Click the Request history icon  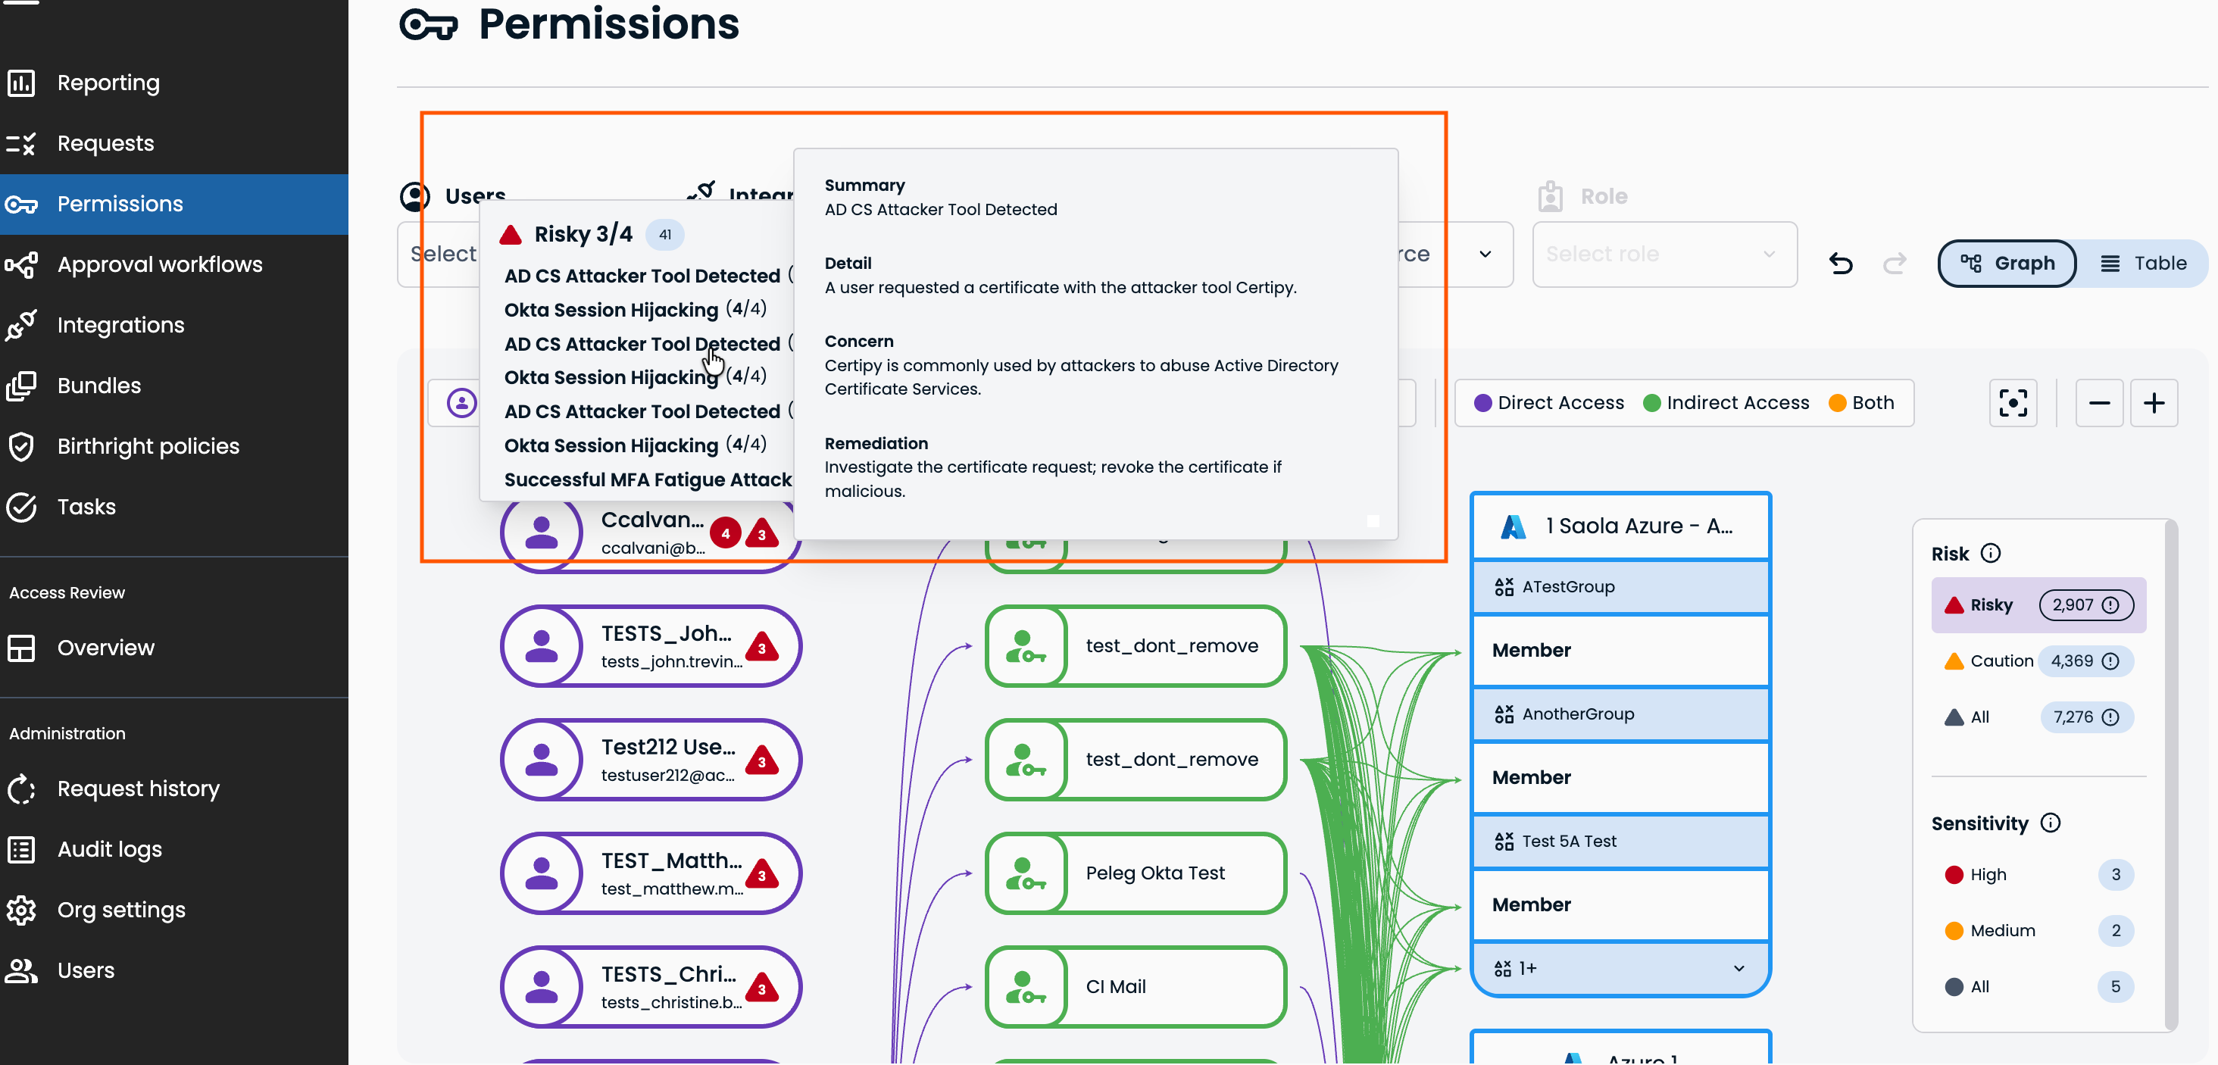21,789
